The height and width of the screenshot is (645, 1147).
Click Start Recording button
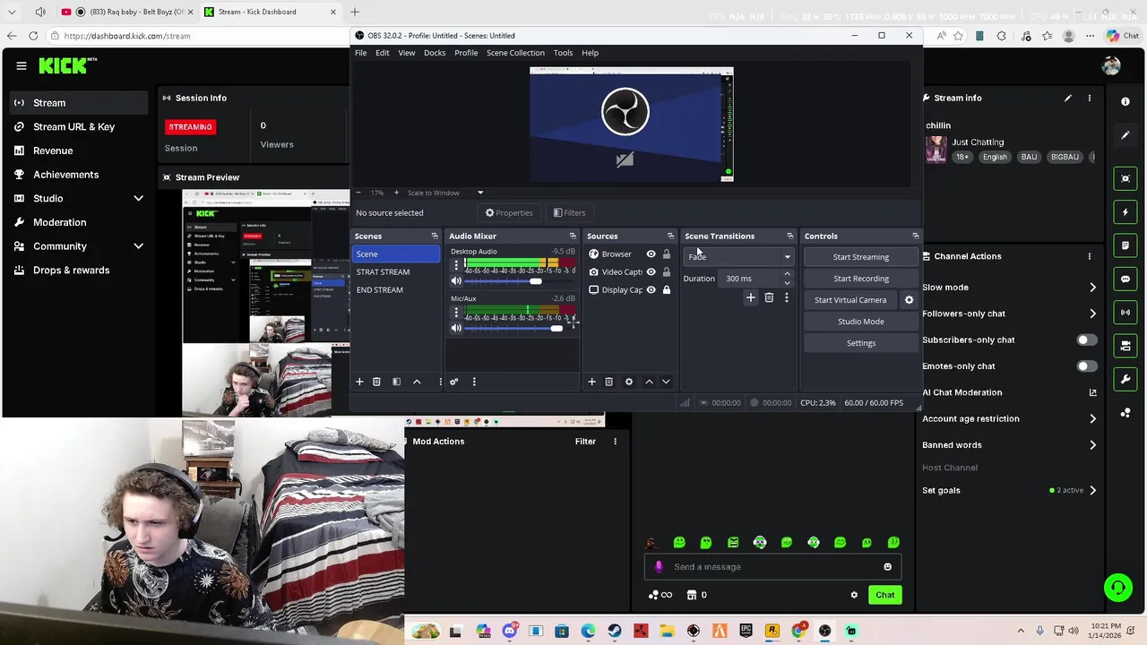click(861, 279)
